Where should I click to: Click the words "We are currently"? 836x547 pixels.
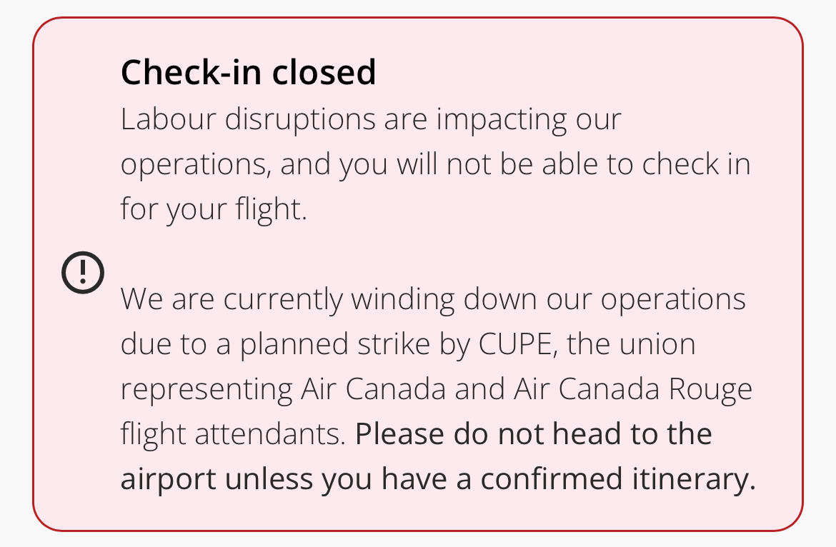(x=232, y=299)
